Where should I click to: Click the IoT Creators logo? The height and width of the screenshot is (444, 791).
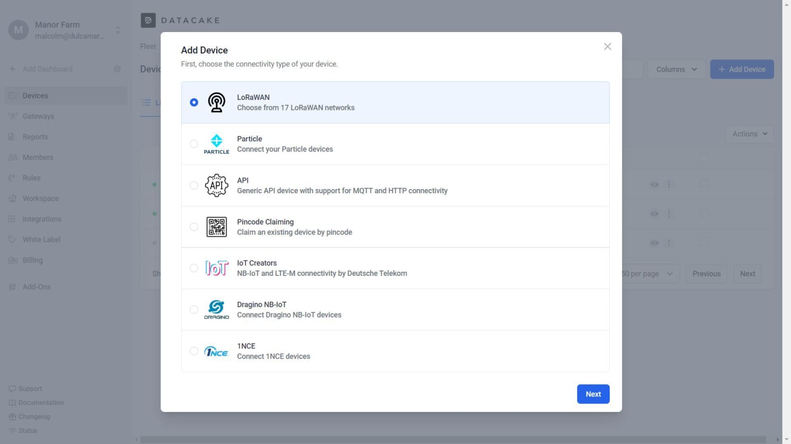pyautogui.click(x=216, y=268)
